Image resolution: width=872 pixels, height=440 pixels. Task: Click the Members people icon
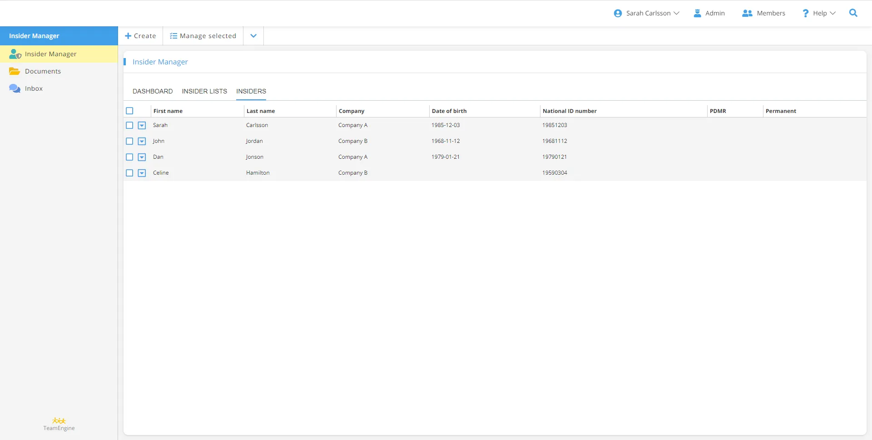747,13
